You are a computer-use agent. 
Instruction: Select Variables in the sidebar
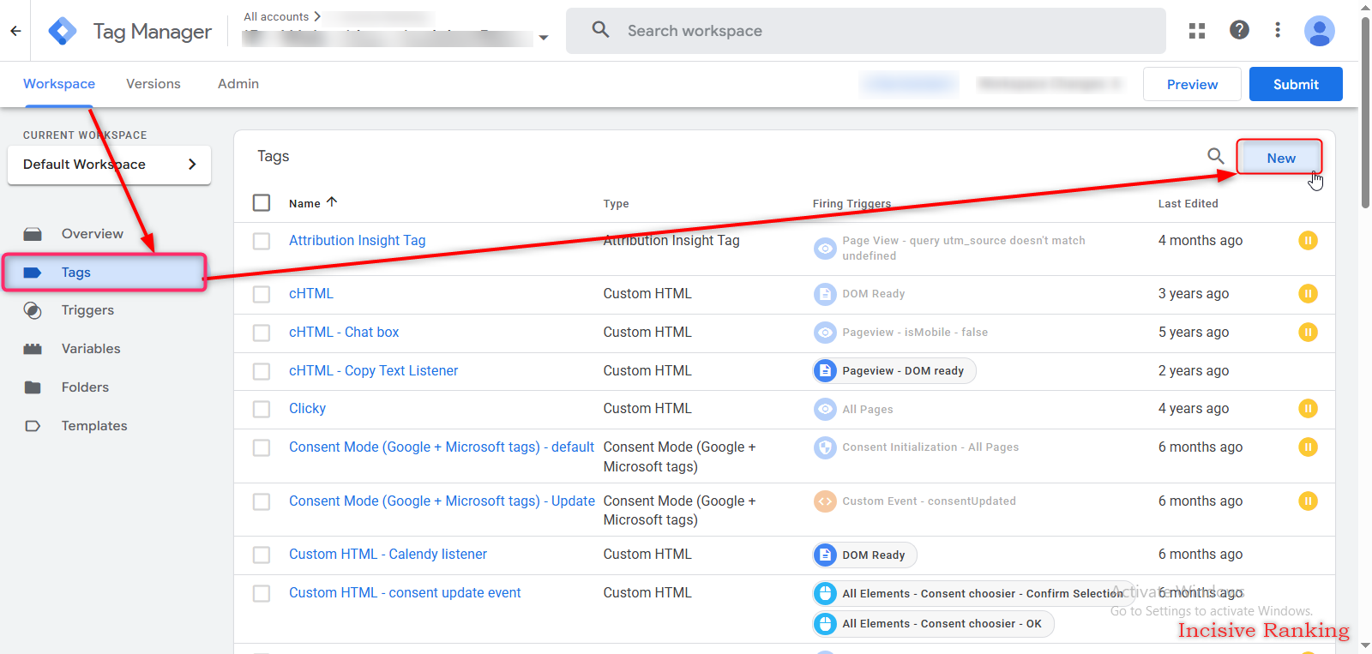pyautogui.click(x=91, y=349)
